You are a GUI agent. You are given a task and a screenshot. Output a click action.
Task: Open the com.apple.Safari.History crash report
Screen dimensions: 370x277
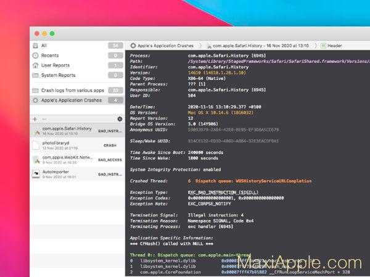click(x=77, y=130)
